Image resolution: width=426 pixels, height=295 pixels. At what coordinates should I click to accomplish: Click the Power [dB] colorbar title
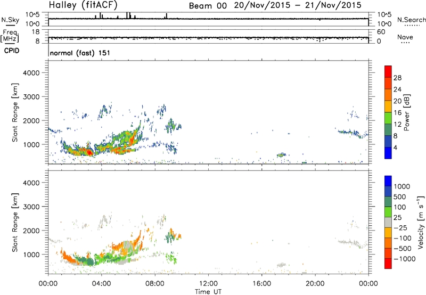[406, 112]
